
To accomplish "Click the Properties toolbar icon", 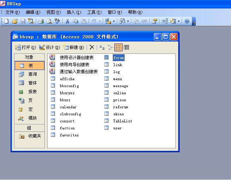I will pos(155,21).
